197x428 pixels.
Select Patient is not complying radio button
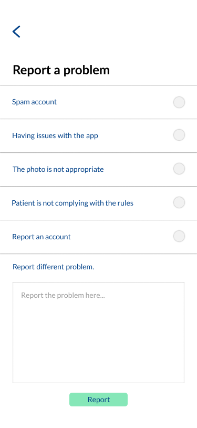tap(179, 202)
